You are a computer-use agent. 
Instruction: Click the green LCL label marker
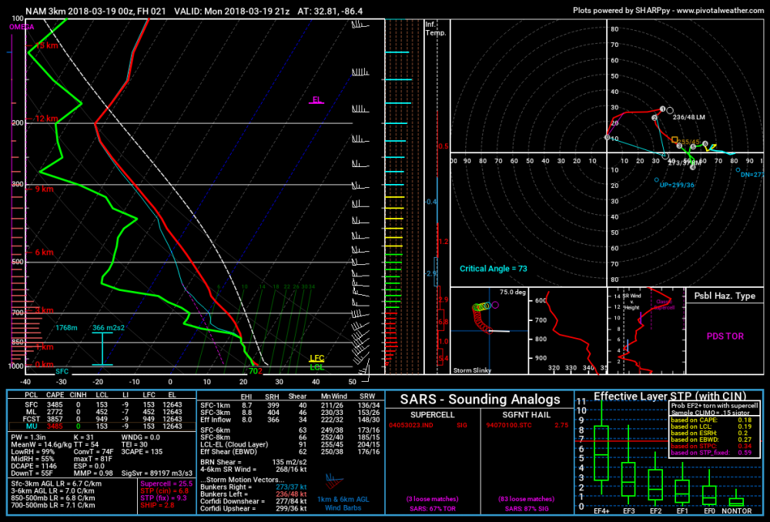(x=316, y=366)
